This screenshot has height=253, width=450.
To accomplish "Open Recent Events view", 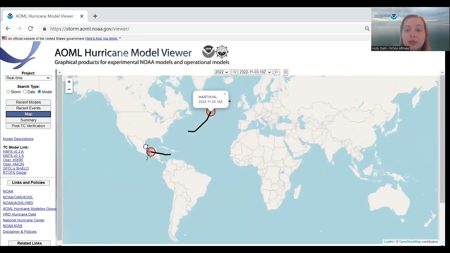I will (x=28, y=108).
